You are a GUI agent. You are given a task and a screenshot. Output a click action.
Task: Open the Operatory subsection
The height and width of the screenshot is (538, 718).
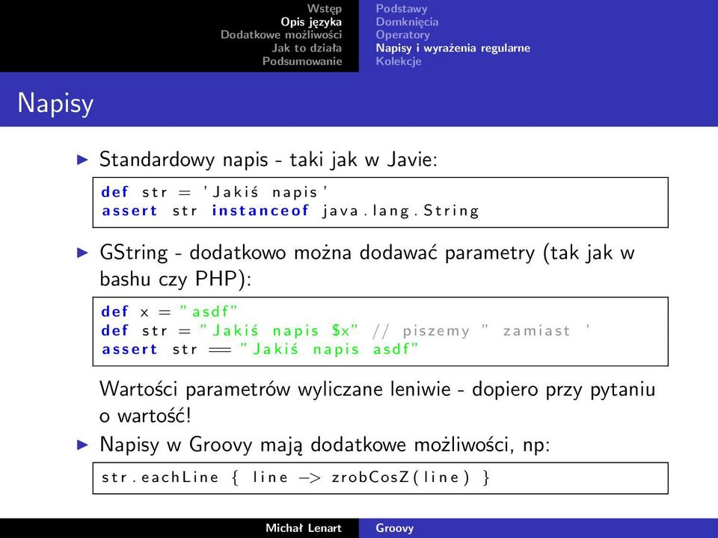[x=402, y=35]
